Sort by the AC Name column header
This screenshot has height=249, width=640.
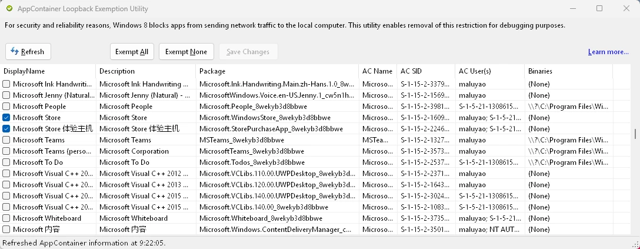click(x=378, y=71)
